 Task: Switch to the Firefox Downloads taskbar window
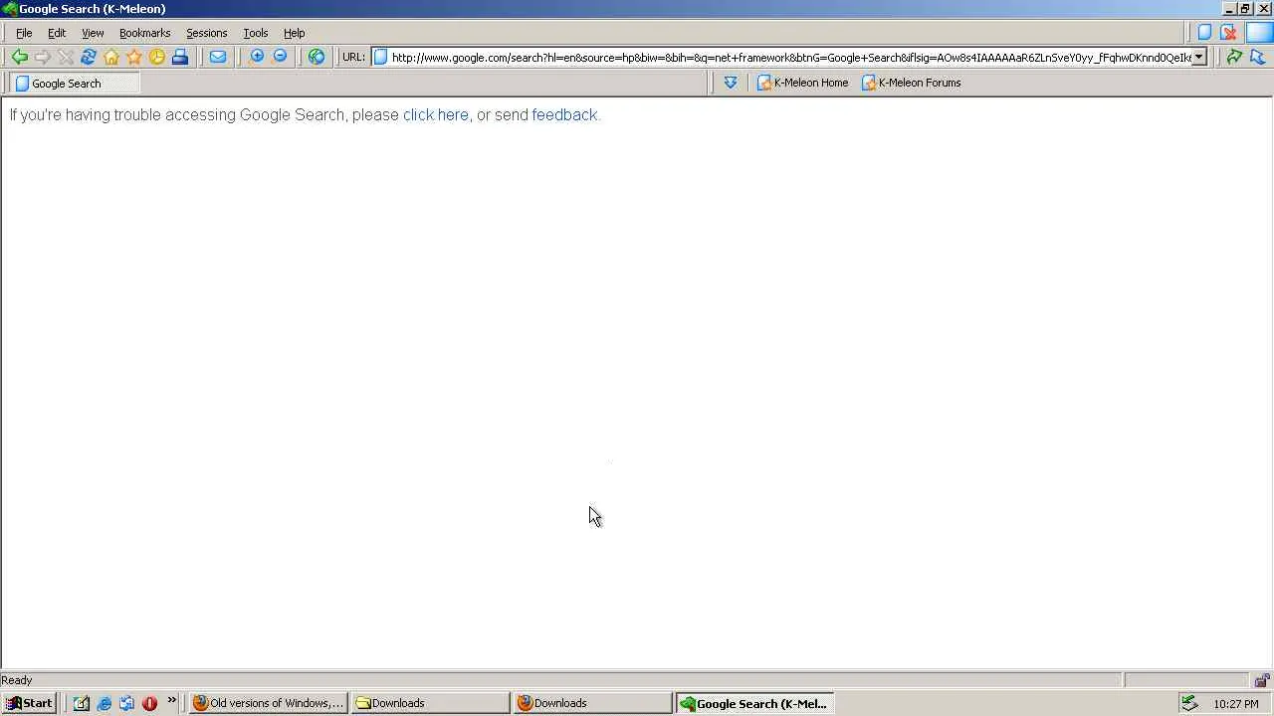(x=592, y=703)
